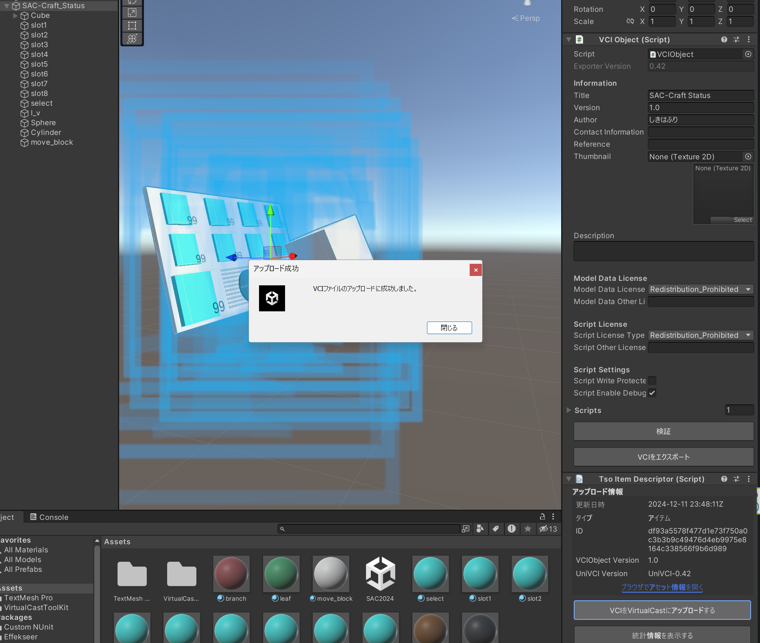Click Search by Type icon in Project panel

pos(480,528)
